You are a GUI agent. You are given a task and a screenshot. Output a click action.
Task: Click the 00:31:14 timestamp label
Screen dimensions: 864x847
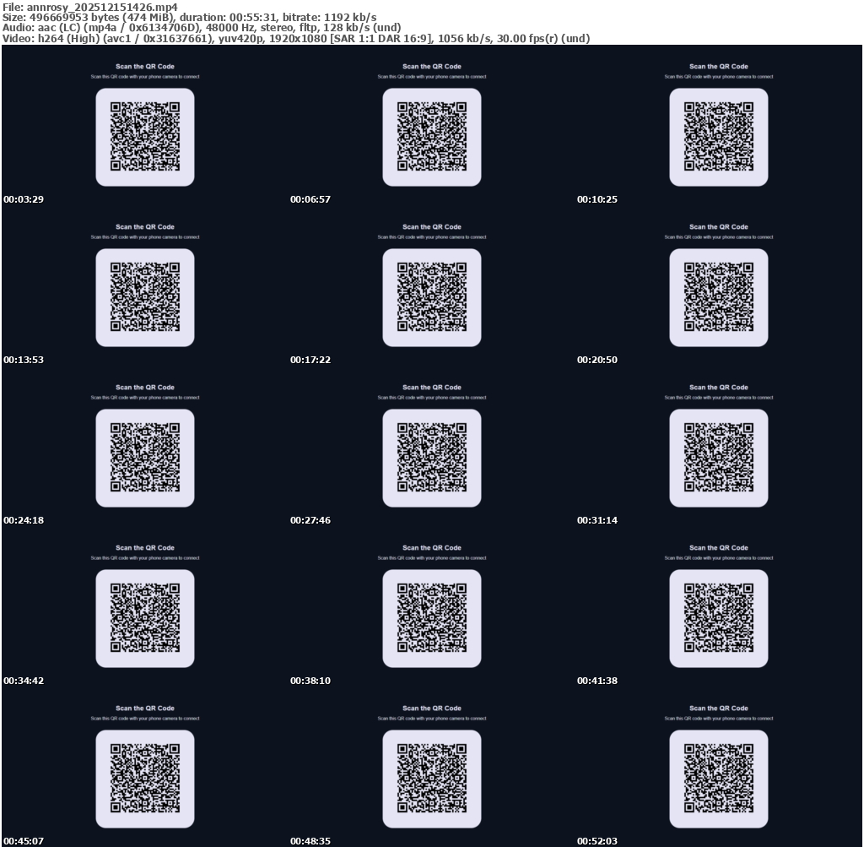click(597, 520)
